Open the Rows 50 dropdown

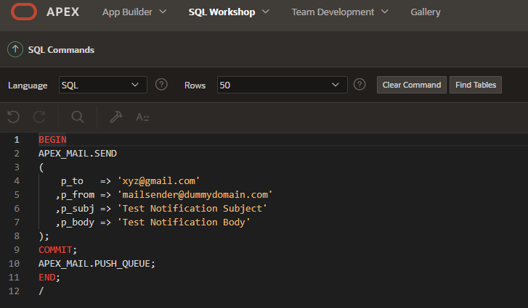pyautogui.click(x=283, y=85)
